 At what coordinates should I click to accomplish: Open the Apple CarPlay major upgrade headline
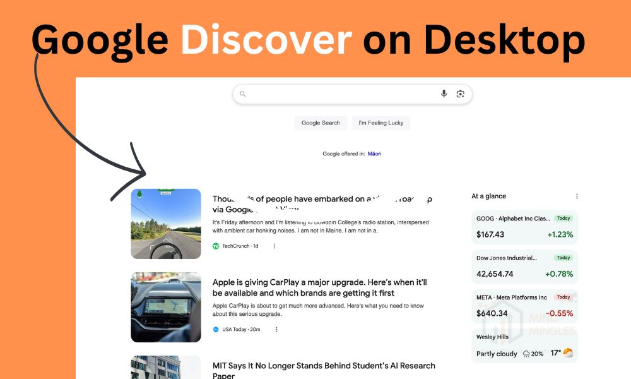320,287
